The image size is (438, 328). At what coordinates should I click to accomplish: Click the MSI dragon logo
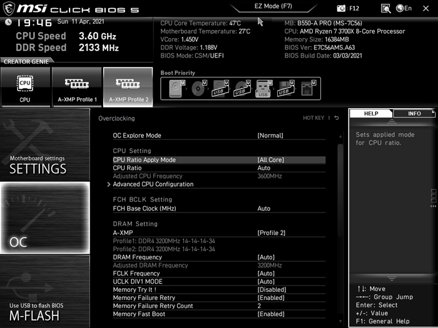[x=9, y=8]
